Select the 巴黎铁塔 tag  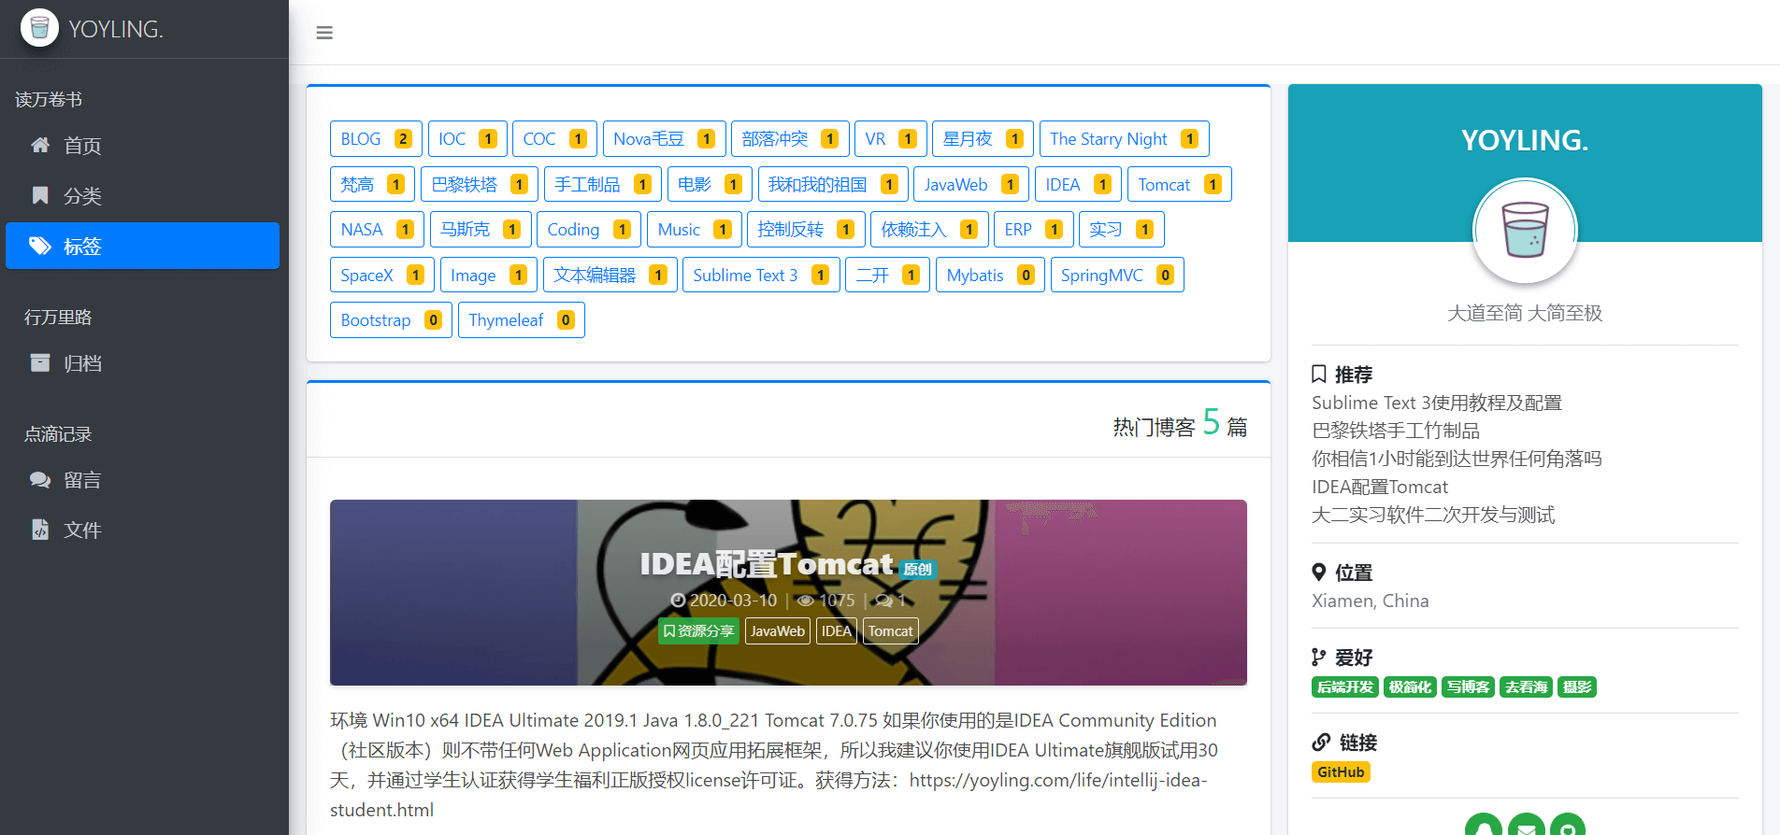480,185
